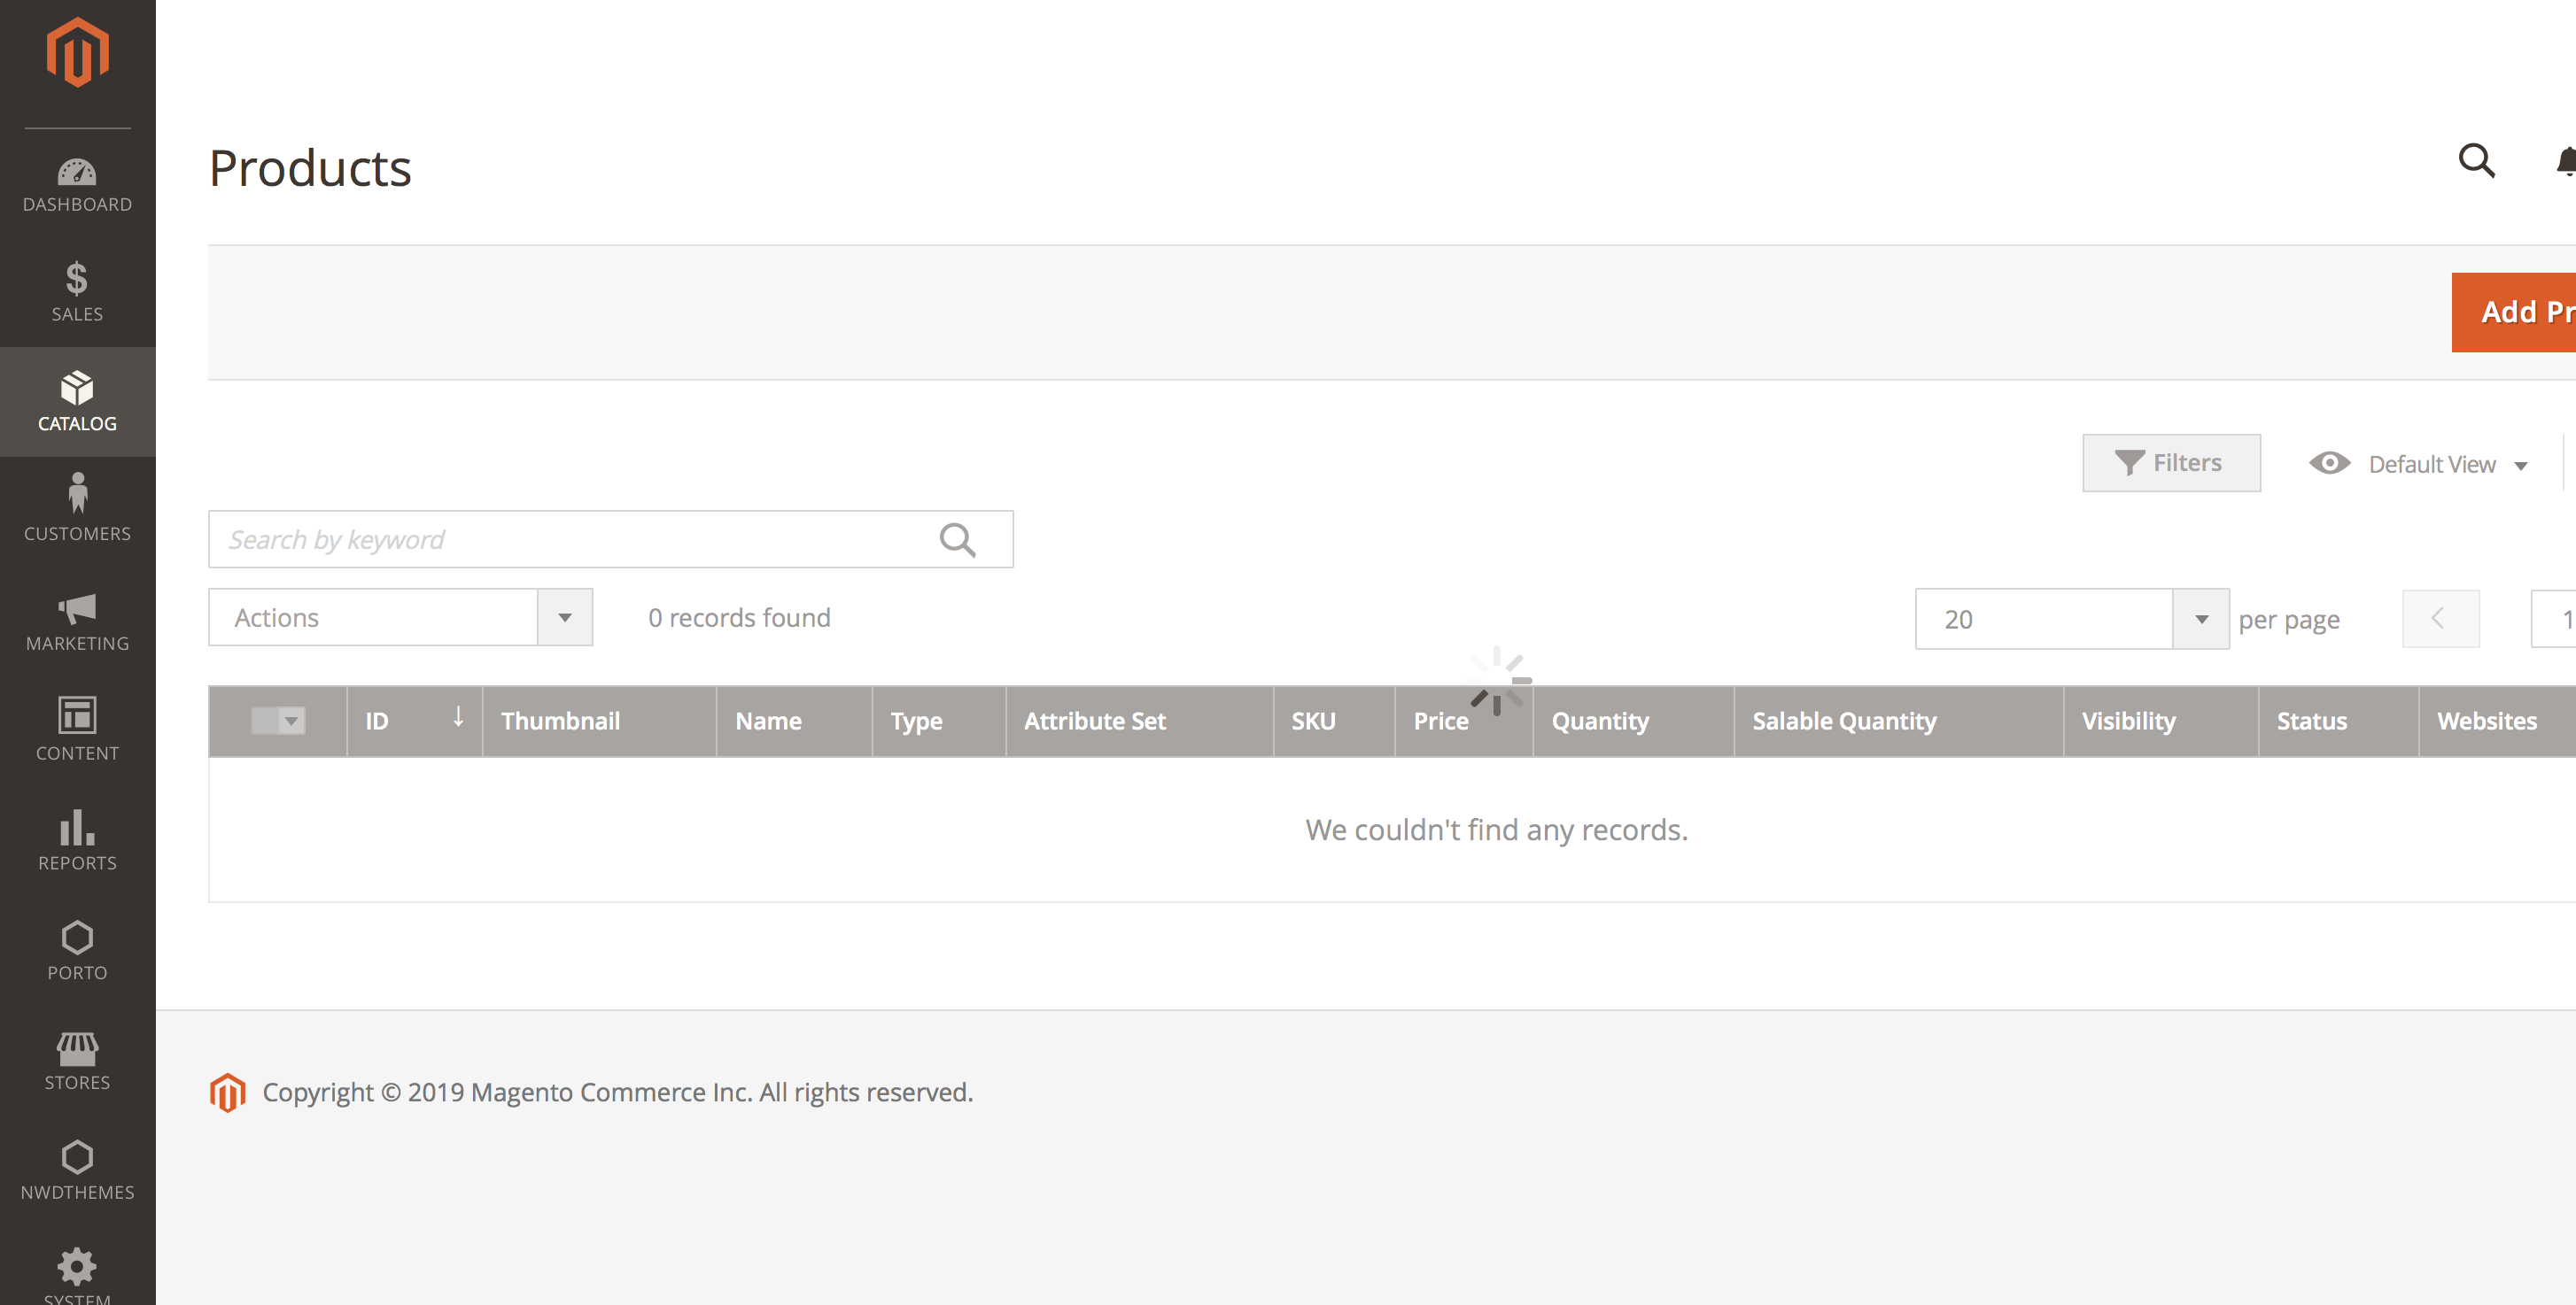
Task: Click the Magento logo at top left
Action: tap(77, 52)
